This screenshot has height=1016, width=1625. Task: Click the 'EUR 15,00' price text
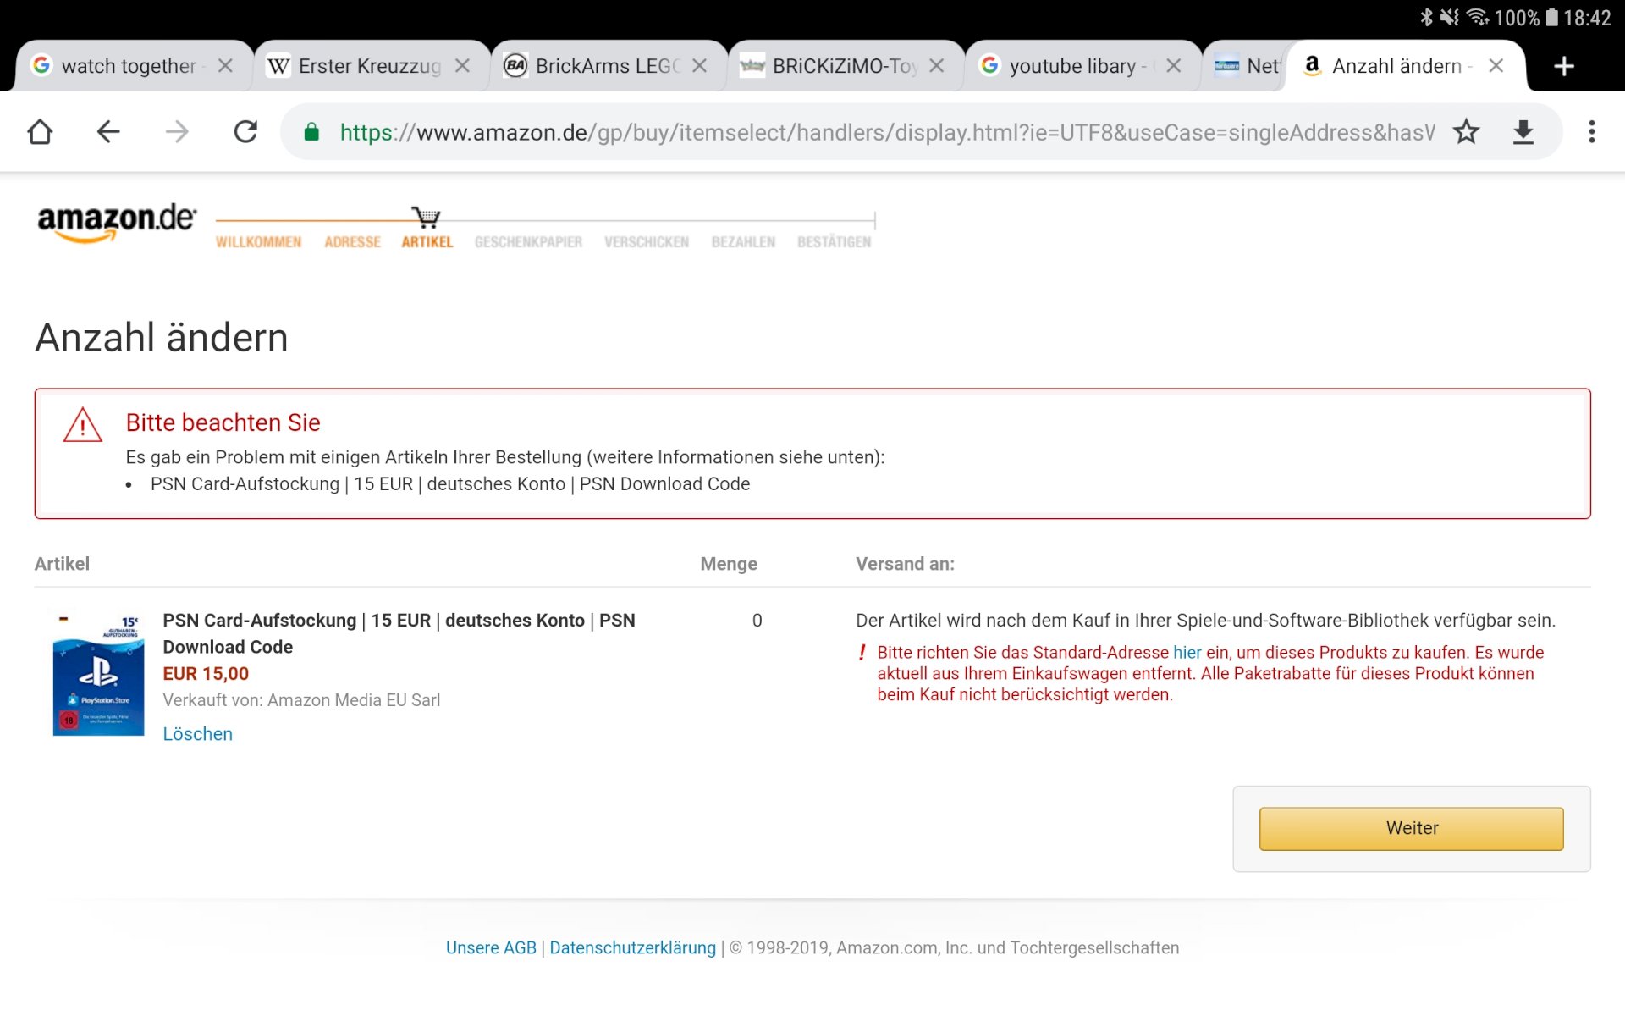tap(206, 674)
